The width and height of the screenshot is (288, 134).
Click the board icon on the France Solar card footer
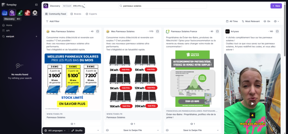coord(167,130)
